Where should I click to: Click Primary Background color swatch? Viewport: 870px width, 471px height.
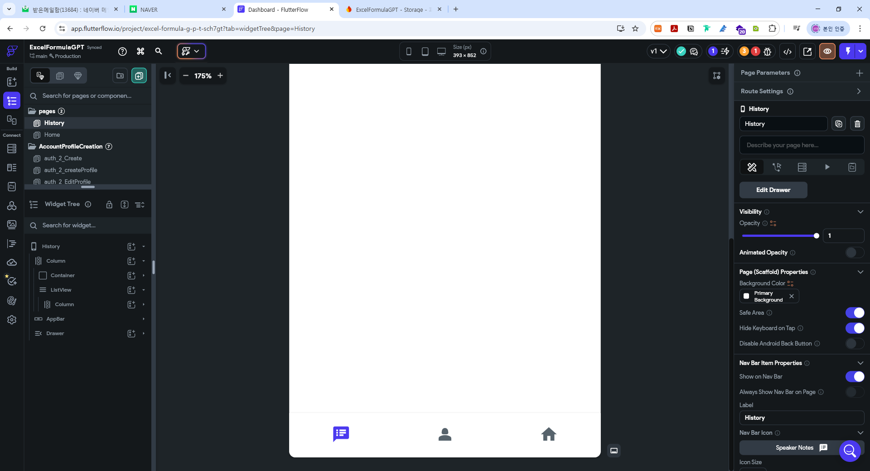[x=746, y=296]
